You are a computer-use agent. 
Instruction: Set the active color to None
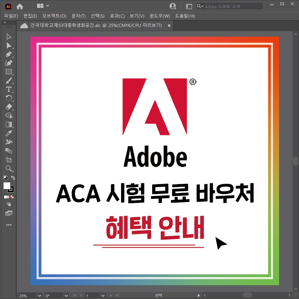coord(12,197)
